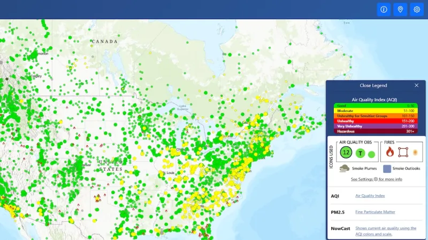Click the Air Quality Index (AQI) title
This screenshot has height=240, width=428.
tap(374, 100)
